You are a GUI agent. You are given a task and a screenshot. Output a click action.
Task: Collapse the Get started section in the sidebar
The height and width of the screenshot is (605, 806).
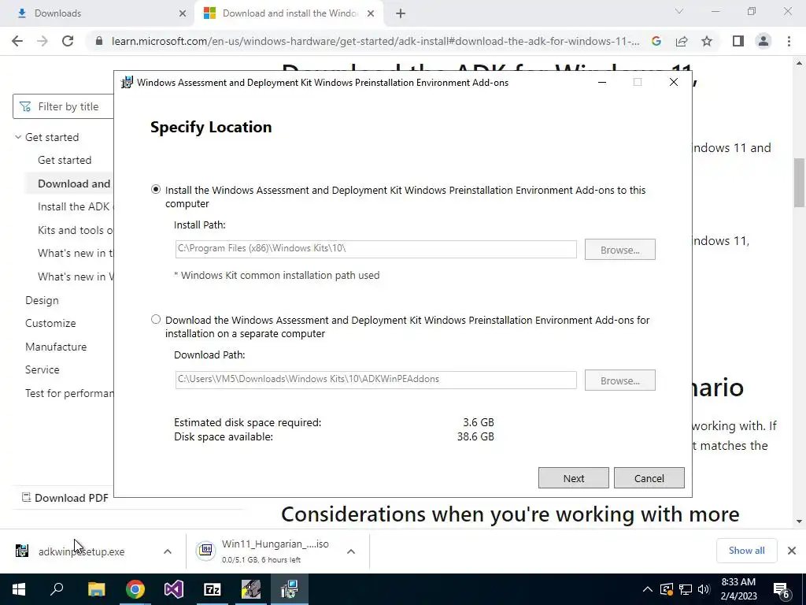pos(18,137)
